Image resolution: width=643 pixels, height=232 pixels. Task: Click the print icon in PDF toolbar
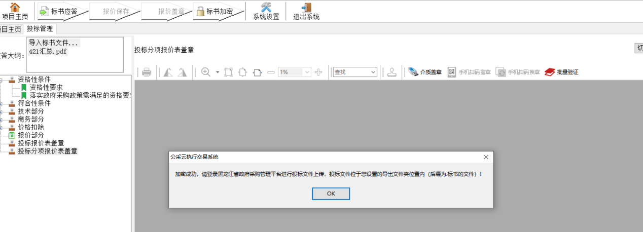147,72
